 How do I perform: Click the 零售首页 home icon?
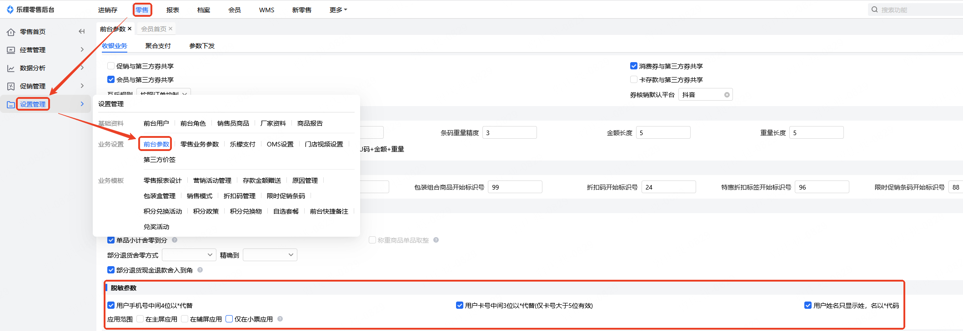click(x=11, y=32)
